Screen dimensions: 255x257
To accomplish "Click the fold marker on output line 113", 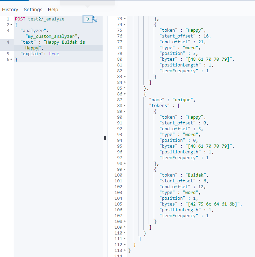I will [x=124, y=251].
